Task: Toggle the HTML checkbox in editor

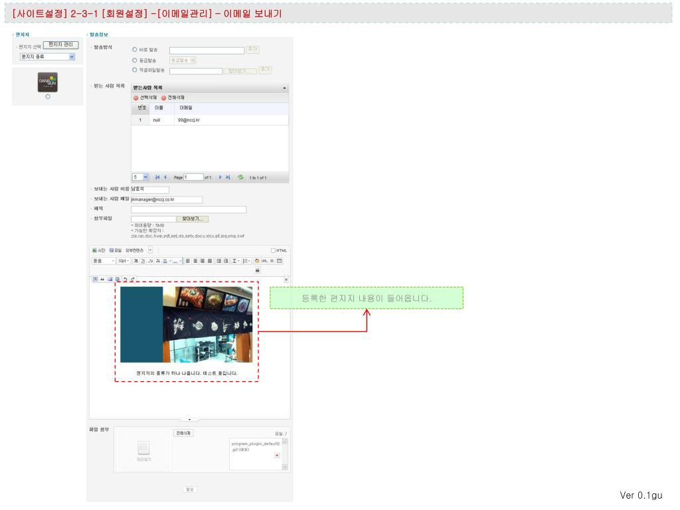Action: 273,250
